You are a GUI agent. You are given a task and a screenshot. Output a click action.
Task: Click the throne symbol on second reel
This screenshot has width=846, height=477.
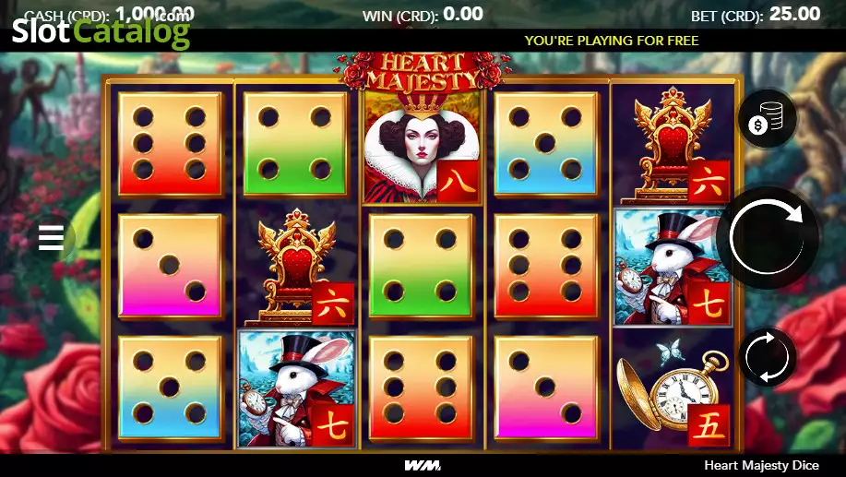pyautogui.click(x=297, y=268)
